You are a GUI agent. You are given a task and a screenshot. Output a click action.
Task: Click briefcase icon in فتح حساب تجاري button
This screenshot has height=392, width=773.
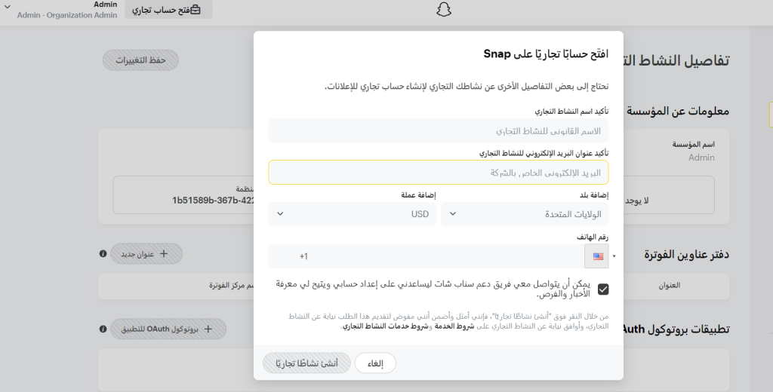pyautogui.click(x=196, y=10)
